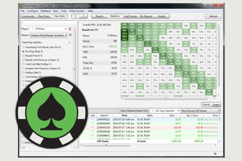Sort by the Hand # column header

(104, 115)
